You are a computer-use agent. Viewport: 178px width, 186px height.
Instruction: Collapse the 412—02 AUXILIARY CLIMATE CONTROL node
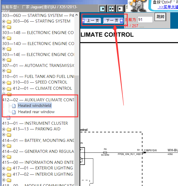(4, 94)
